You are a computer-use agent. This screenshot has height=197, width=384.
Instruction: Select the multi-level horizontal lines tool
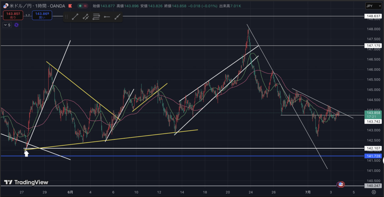coord(96,17)
